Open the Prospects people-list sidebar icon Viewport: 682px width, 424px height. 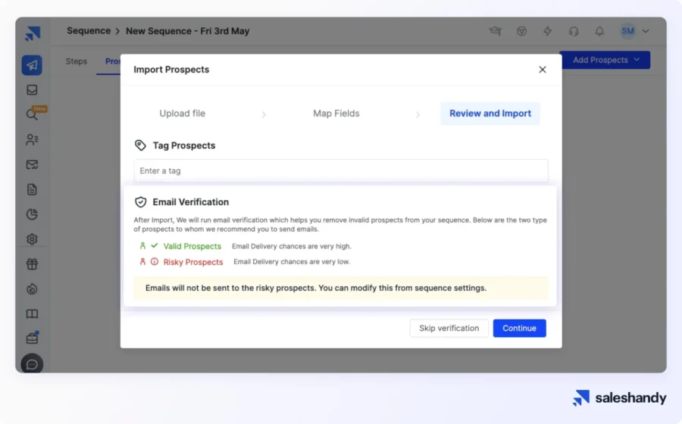[x=32, y=139]
